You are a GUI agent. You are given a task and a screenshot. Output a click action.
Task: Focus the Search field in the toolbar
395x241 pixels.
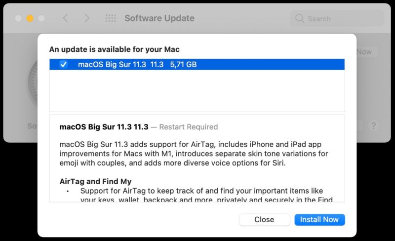pos(337,18)
